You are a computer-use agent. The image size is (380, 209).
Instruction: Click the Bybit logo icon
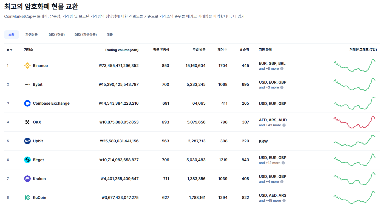27,84
